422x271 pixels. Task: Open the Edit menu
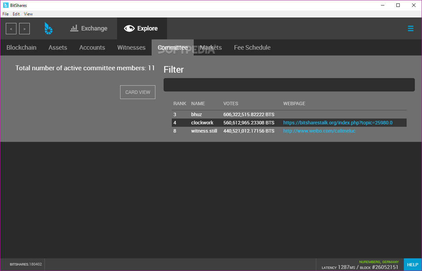[x=16, y=14]
